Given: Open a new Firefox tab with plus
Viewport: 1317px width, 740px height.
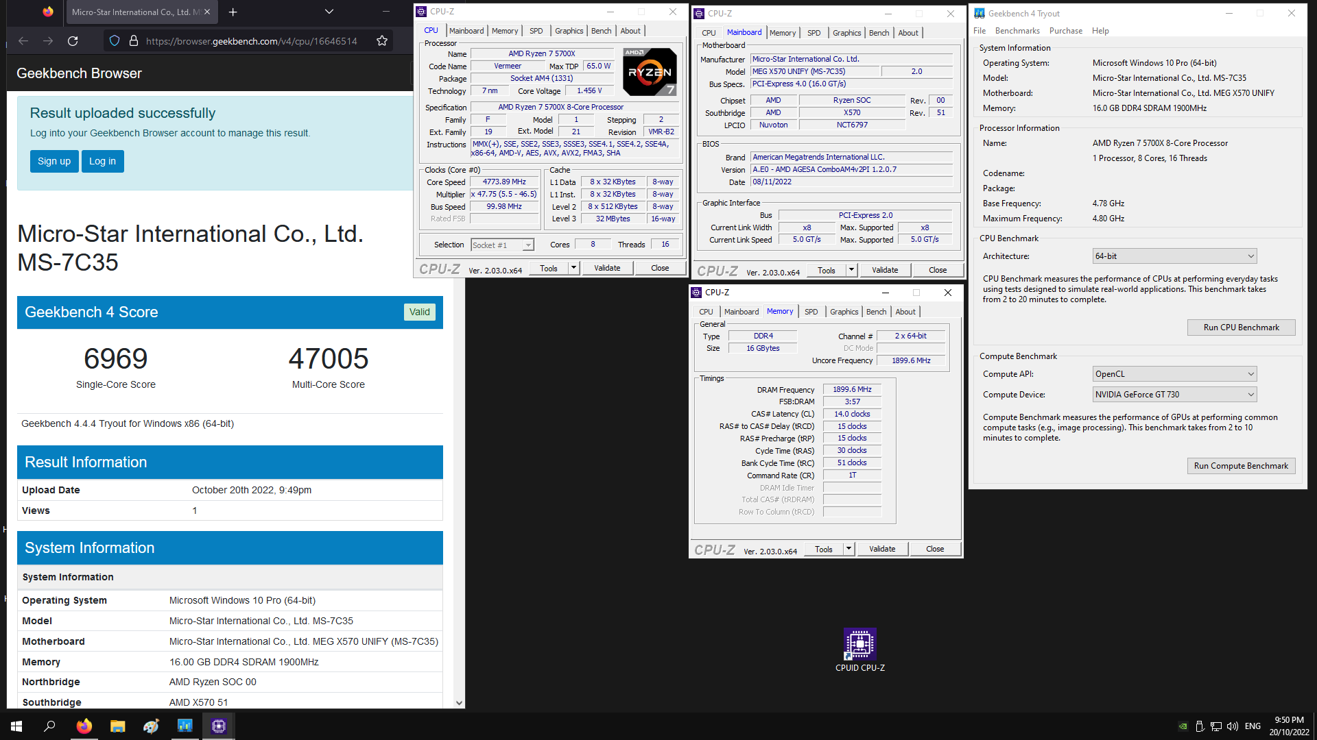Looking at the screenshot, I should pos(233,12).
